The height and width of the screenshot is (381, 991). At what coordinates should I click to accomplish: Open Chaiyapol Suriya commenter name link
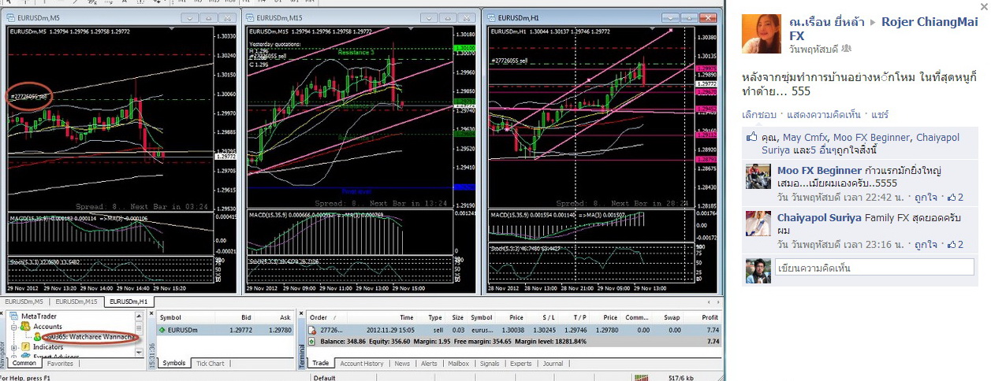click(x=819, y=218)
